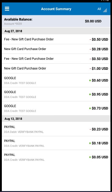This screenshot has width=112, height=192.
Task: View the GOOGLE credit of $0.95
Action: click(x=56, y=94)
